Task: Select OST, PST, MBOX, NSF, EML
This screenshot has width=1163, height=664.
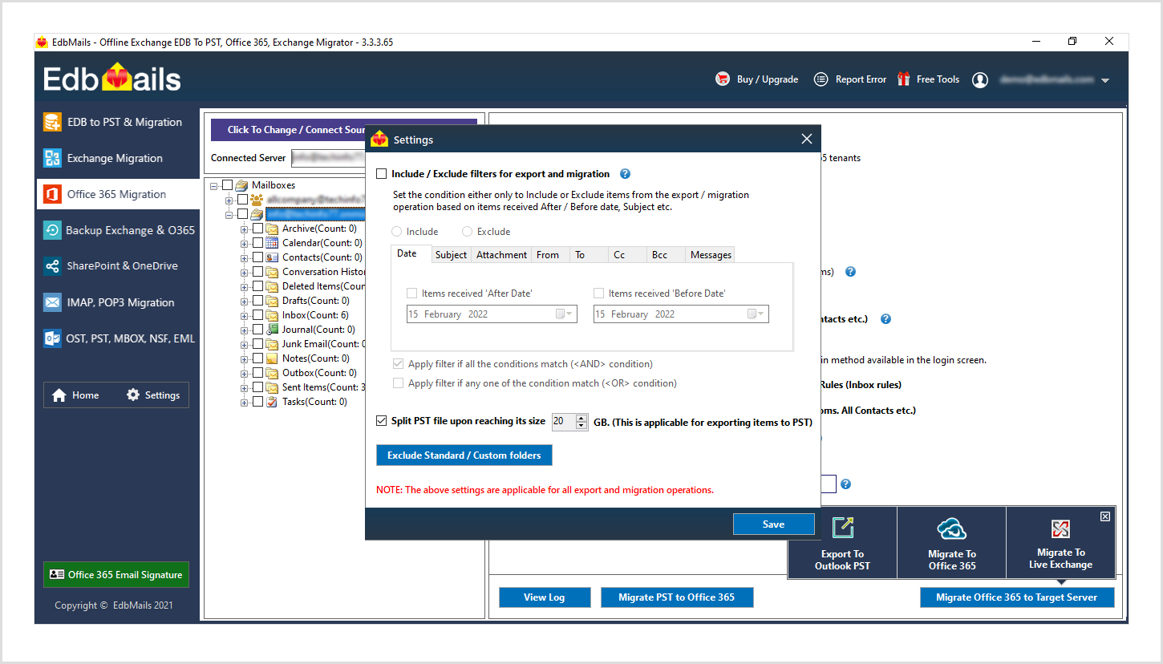Action: coord(118,338)
